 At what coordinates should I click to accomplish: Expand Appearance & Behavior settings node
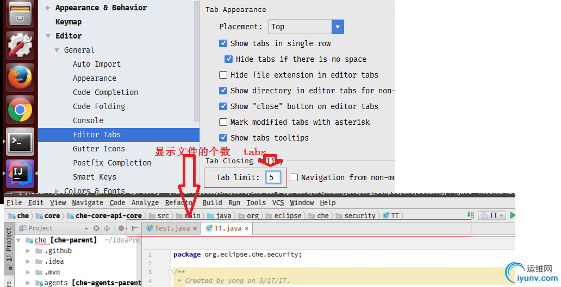(x=48, y=8)
